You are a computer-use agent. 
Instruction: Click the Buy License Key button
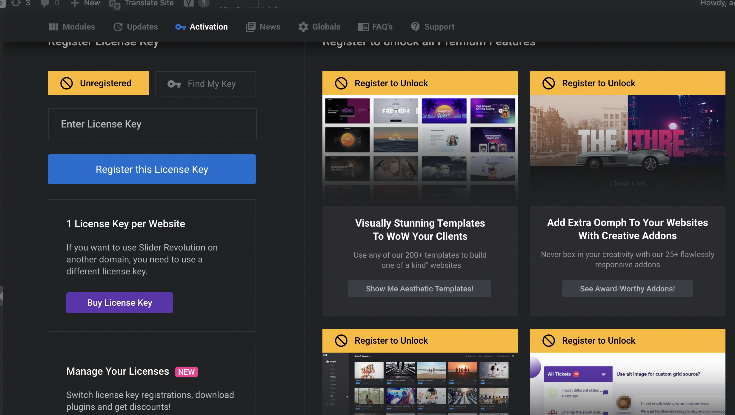click(119, 302)
